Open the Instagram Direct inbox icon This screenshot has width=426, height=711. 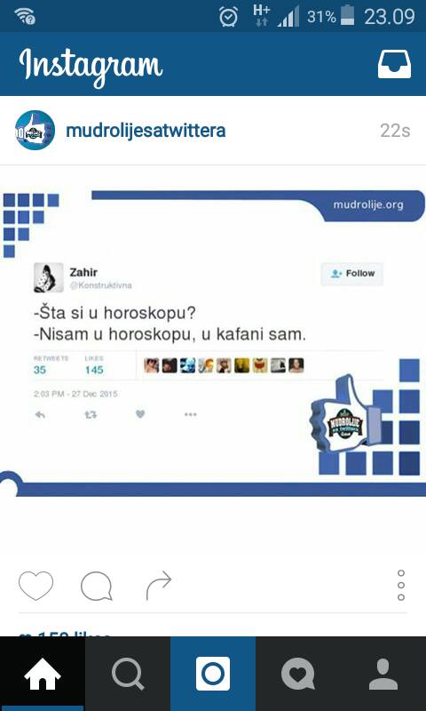pyautogui.click(x=394, y=64)
